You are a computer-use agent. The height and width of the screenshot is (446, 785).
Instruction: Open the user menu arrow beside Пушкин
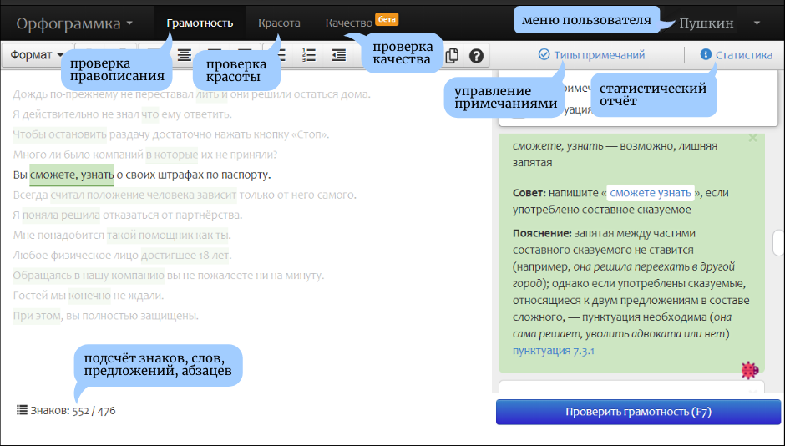[x=757, y=23]
